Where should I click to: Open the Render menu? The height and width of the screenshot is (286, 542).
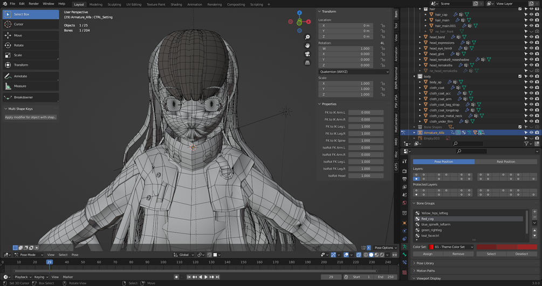(33, 4)
